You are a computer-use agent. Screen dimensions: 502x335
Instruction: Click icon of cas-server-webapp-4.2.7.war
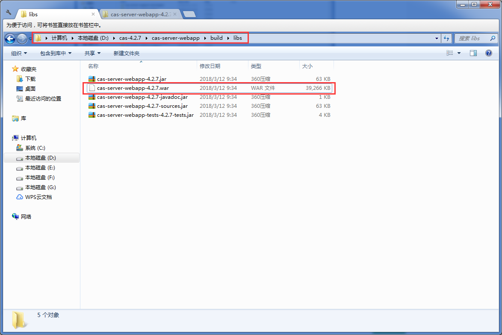click(x=92, y=88)
